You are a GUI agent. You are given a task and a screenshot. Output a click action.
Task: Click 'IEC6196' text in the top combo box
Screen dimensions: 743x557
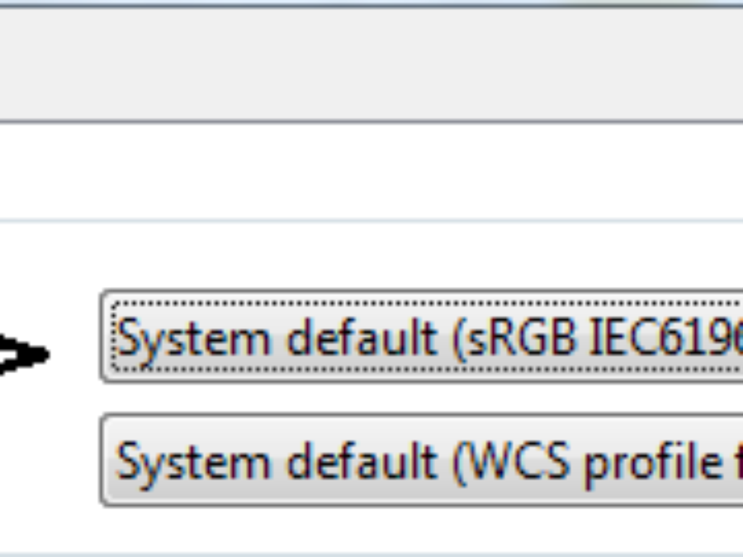pyautogui.click(x=665, y=339)
